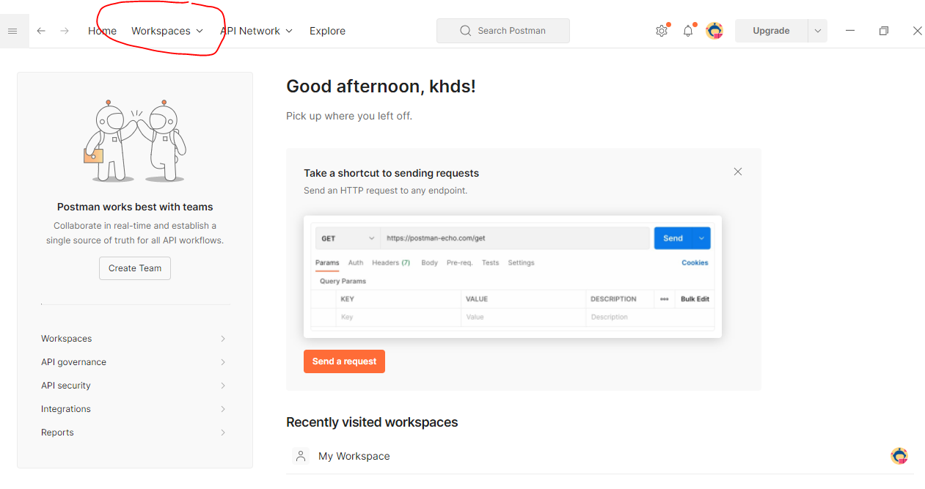This screenshot has height=489, width=925.
Task: Expand the API governance item
Action: (x=134, y=362)
